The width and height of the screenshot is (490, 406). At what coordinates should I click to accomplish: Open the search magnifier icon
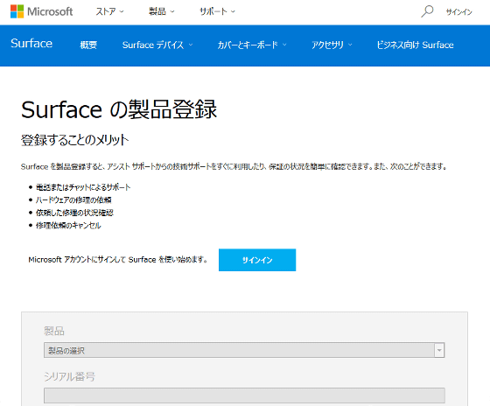tap(427, 11)
